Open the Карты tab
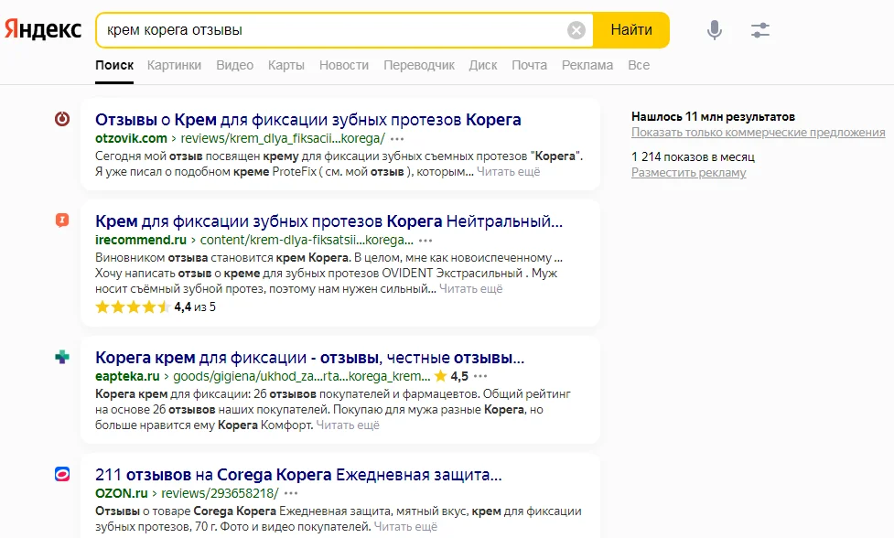This screenshot has width=894, height=538. (286, 66)
